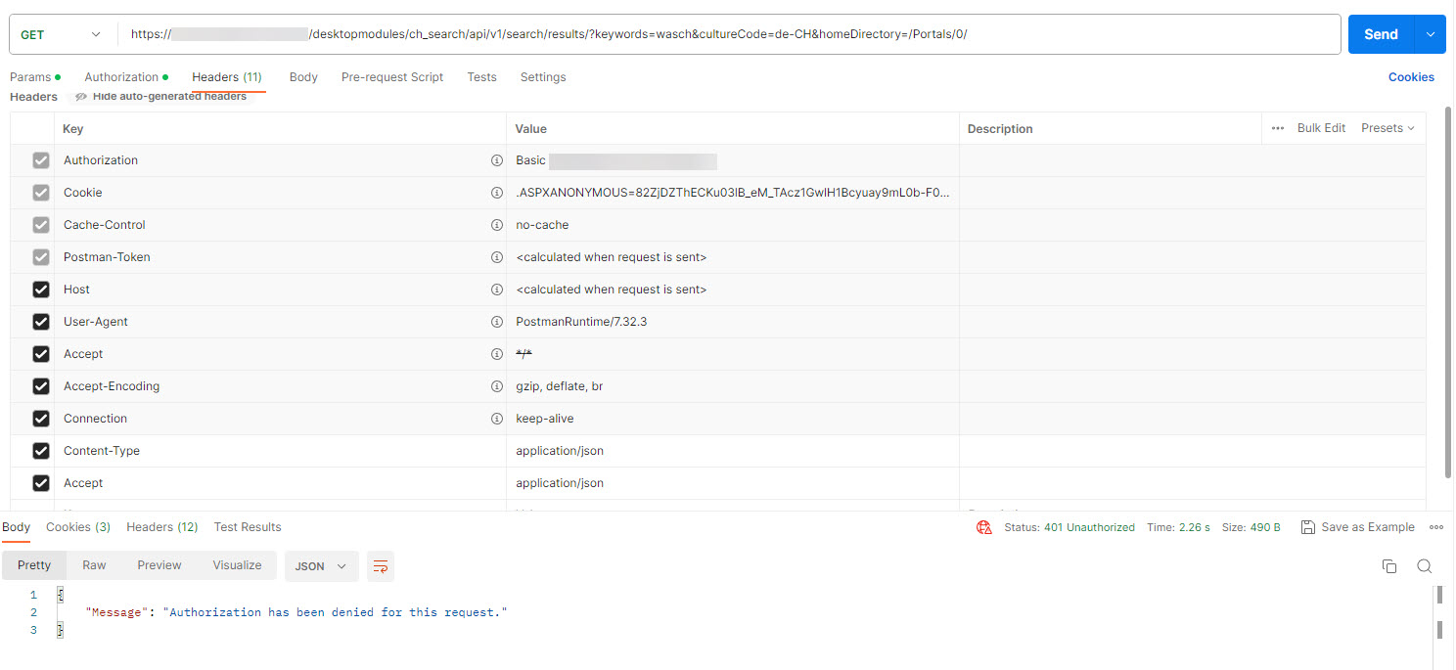Open the headers table options ellipsis
The image size is (1456, 670).
(1277, 128)
